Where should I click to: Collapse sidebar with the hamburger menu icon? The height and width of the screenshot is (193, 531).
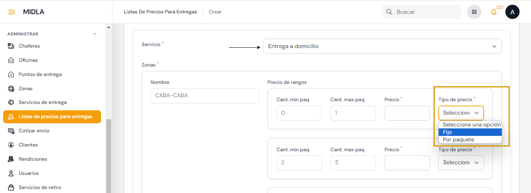point(12,12)
